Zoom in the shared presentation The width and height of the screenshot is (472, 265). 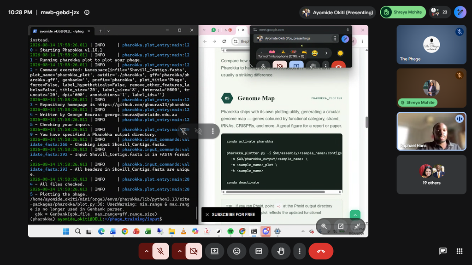pyautogui.click(x=324, y=226)
